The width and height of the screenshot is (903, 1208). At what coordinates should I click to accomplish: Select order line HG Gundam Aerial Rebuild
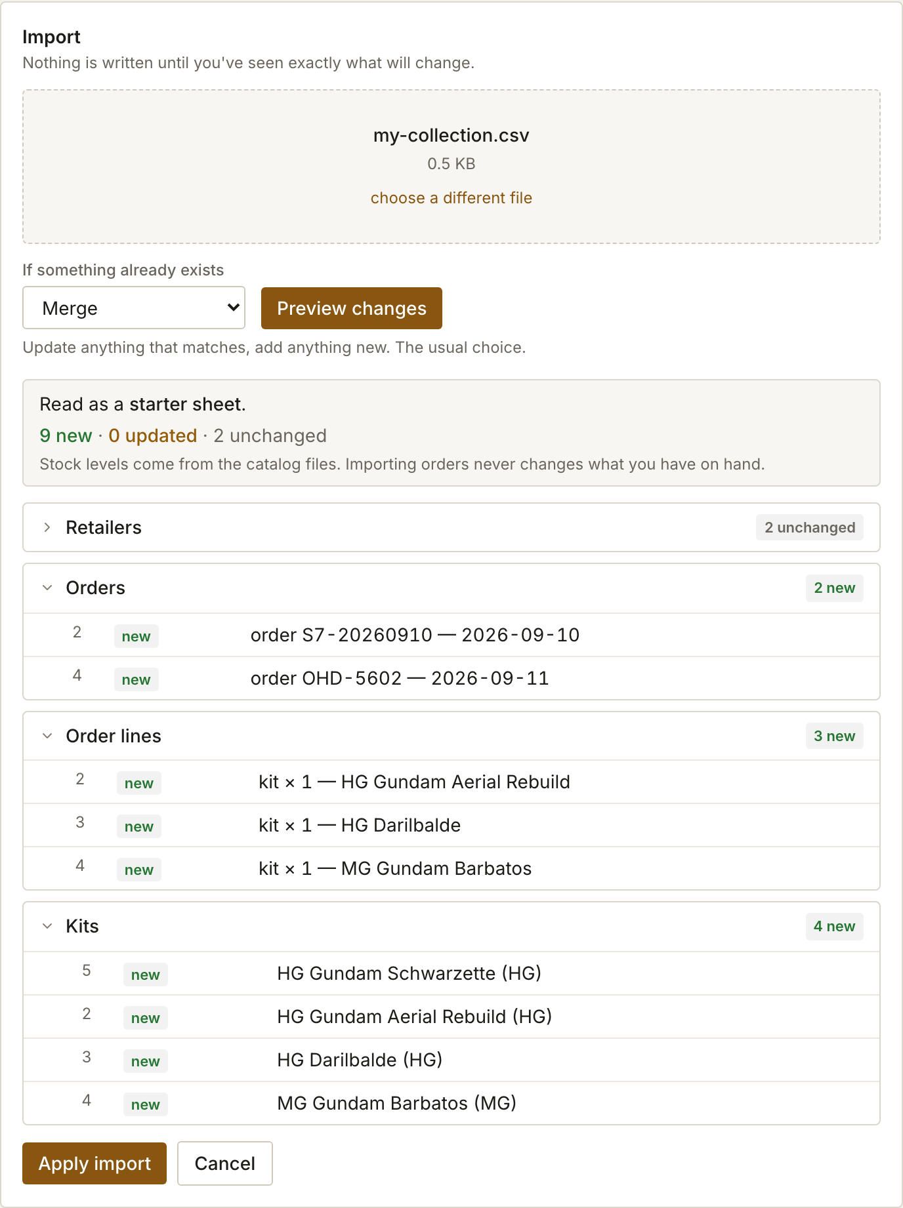451,782
